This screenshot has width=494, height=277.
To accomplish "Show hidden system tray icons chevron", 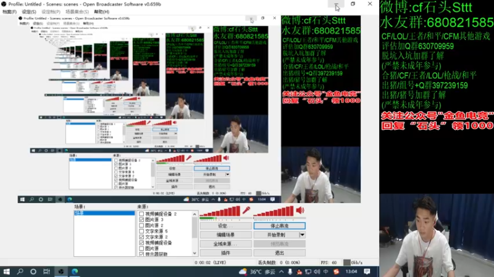I will point(282,271).
